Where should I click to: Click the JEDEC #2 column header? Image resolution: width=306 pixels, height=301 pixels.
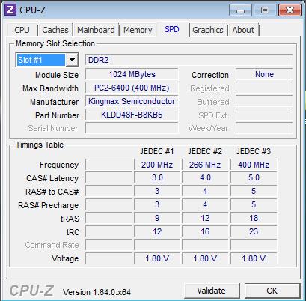205,151
